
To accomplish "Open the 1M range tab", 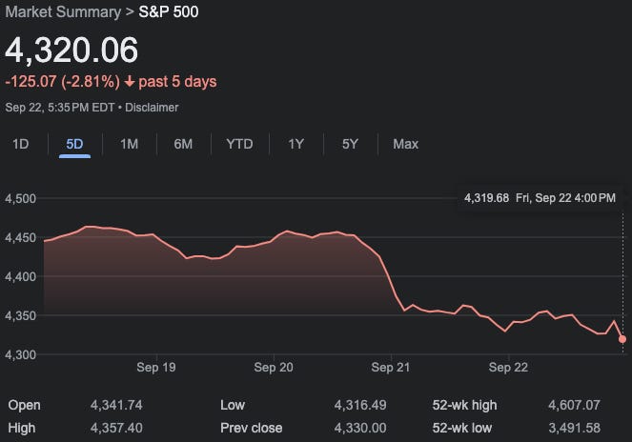I will point(129,144).
